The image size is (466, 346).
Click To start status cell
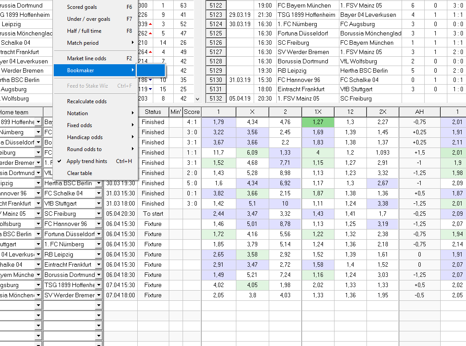click(153, 214)
